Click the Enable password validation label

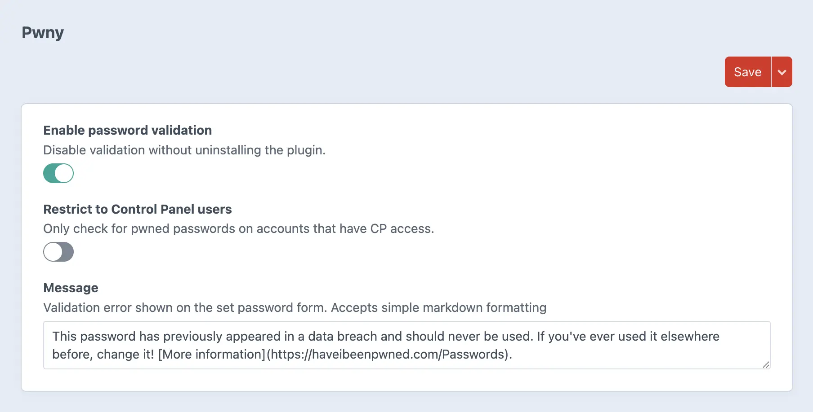127,130
